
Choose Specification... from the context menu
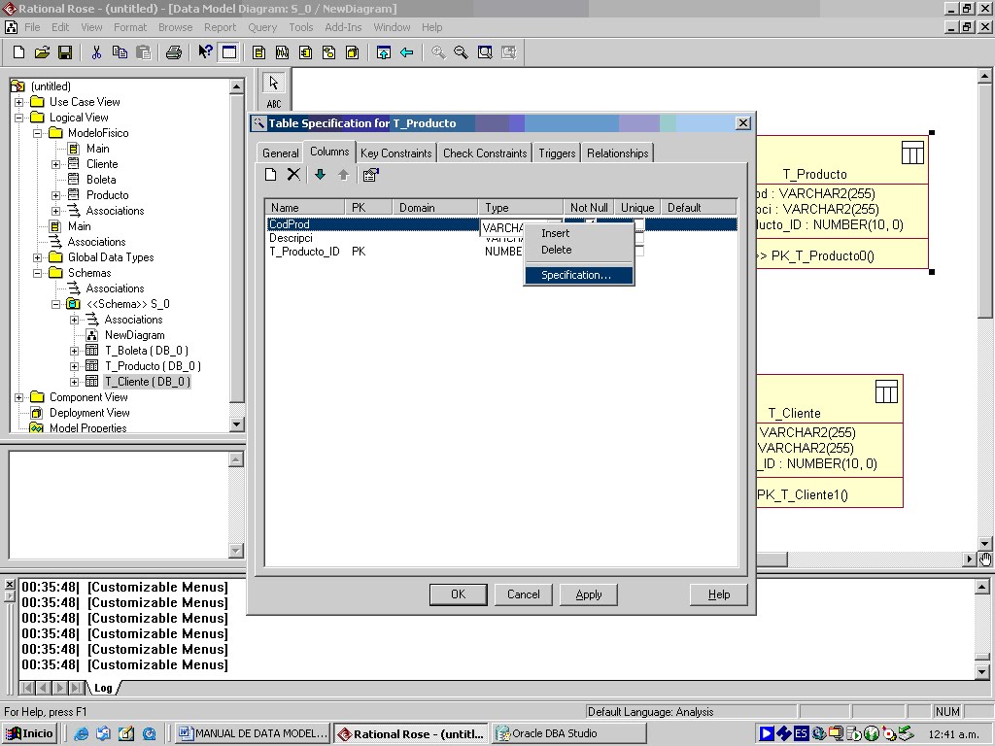pyautogui.click(x=579, y=275)
